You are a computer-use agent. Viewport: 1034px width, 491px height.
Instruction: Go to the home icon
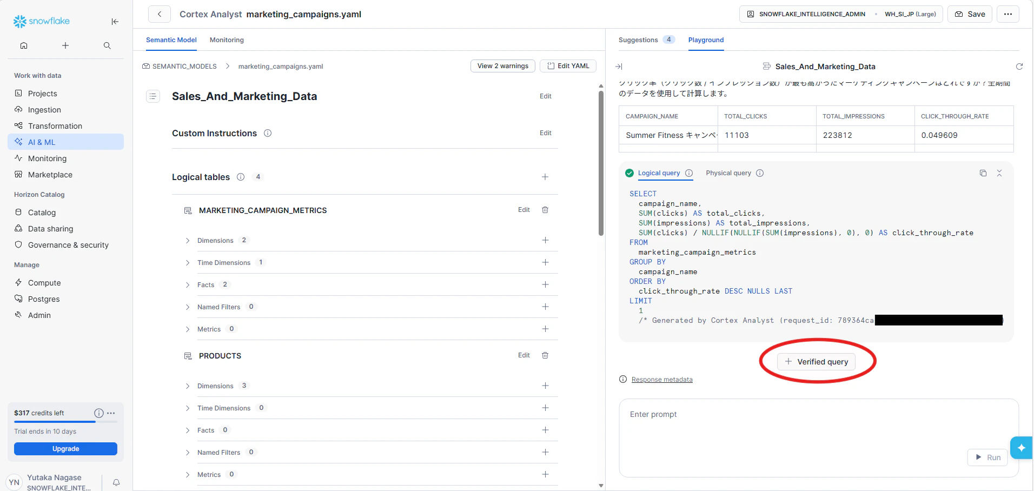coord(24,45)
